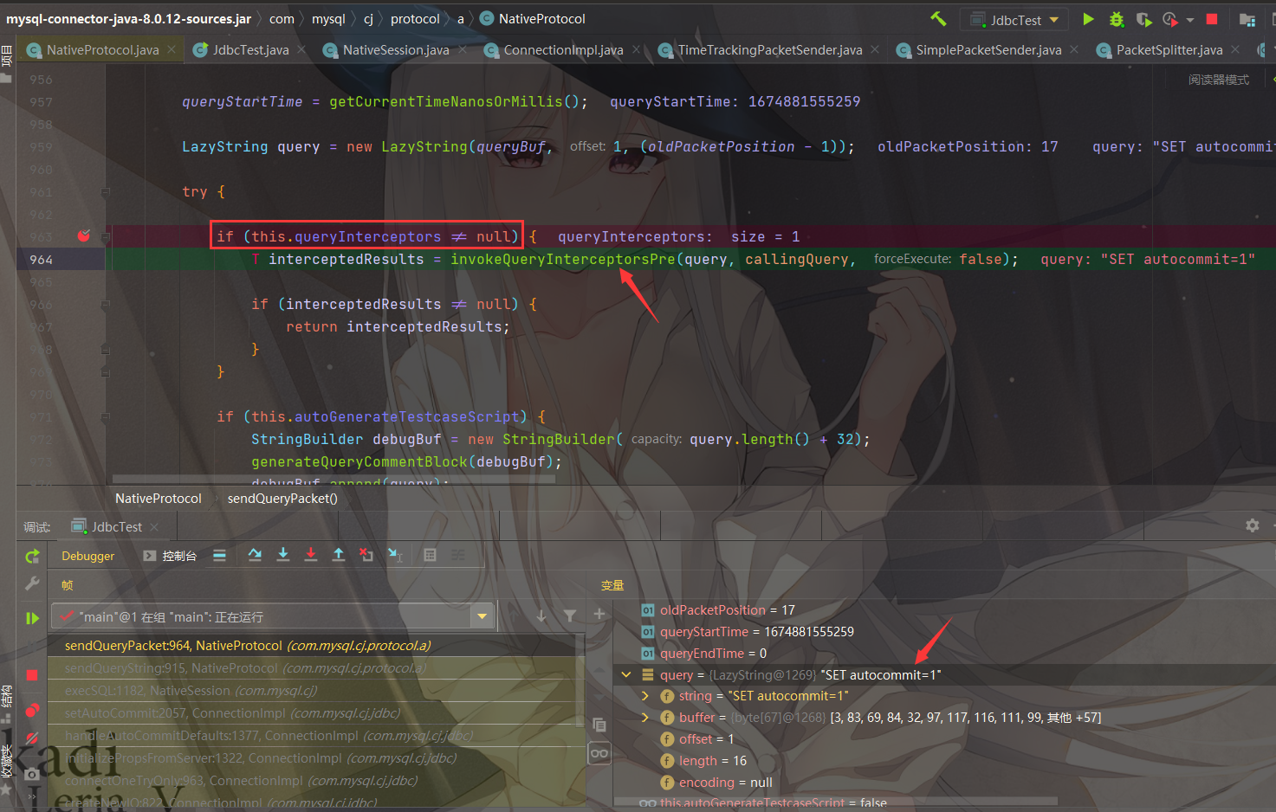Add new watch with plus icon
The height and width of the screenshot is (812, 1276).
599,614
